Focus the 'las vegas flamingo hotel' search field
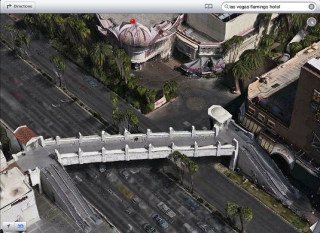Image resolution: width=320 pixels, height=233 pixels. pos(269,7)
